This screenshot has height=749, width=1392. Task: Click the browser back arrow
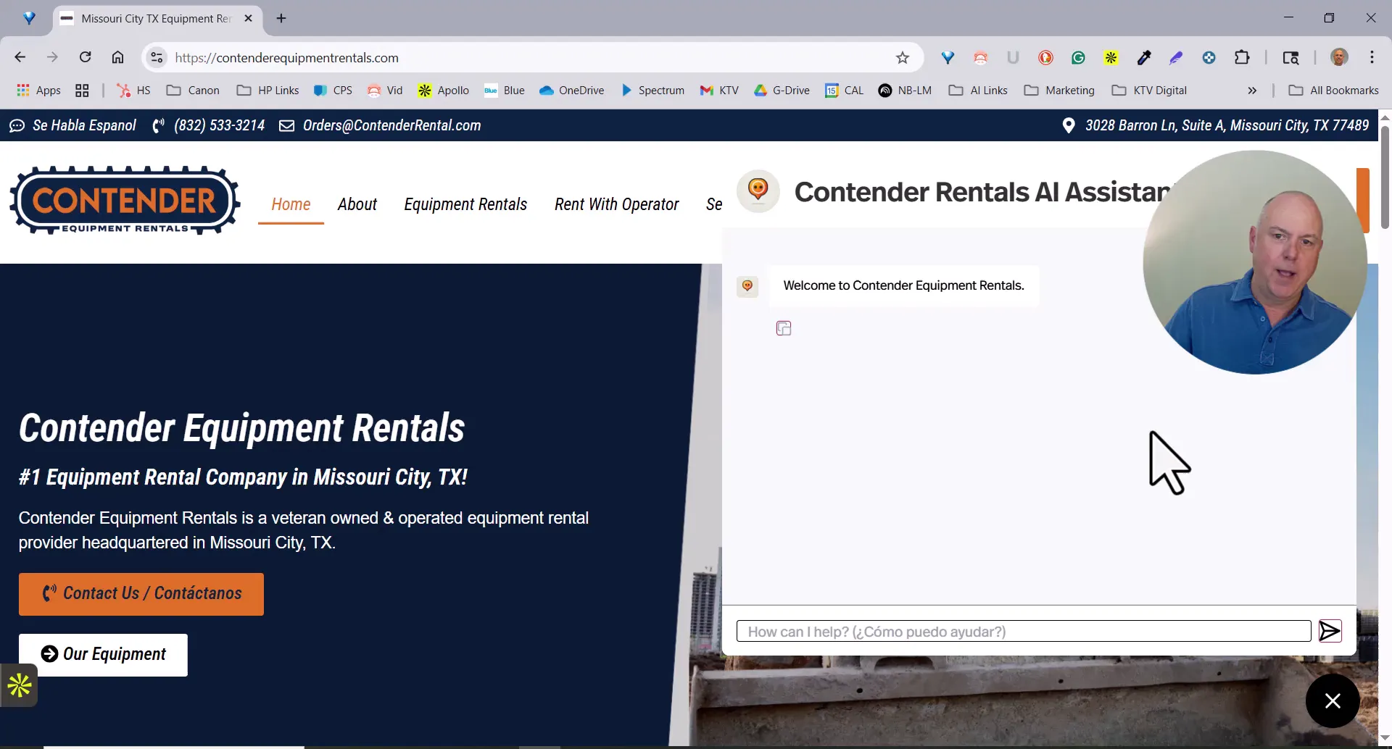(x=20, y=57)
